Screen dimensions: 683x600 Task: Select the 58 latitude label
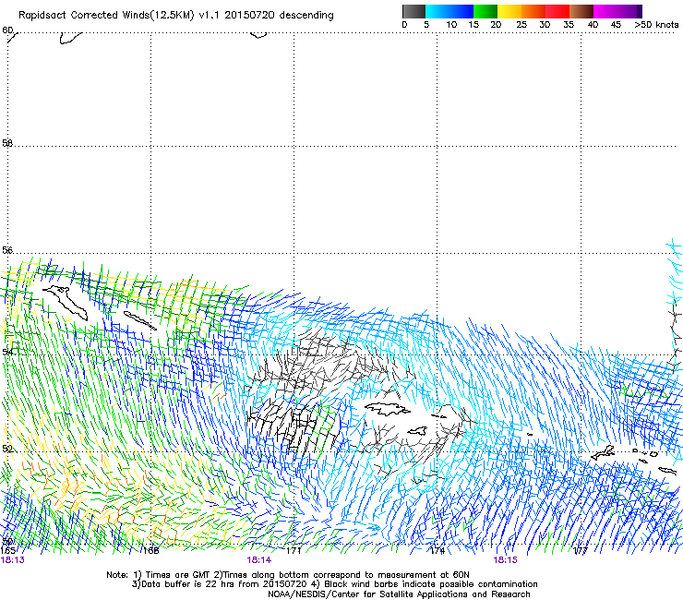[x=7, y=143]
